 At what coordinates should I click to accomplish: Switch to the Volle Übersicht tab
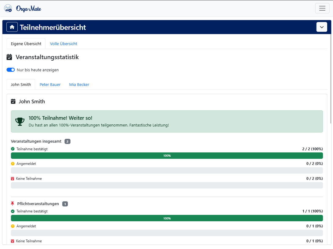click(x=64, y=44)
